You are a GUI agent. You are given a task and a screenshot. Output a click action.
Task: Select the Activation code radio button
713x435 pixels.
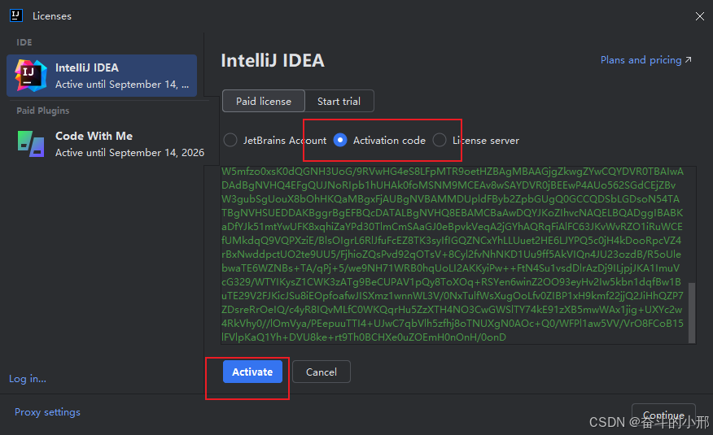340,141
